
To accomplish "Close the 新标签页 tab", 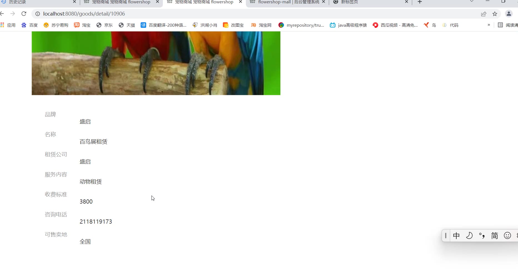I will pos(407,2).
